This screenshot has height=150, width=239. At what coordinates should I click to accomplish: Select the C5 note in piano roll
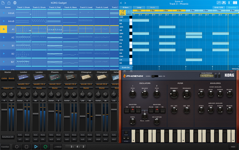[x=141, y=20]
